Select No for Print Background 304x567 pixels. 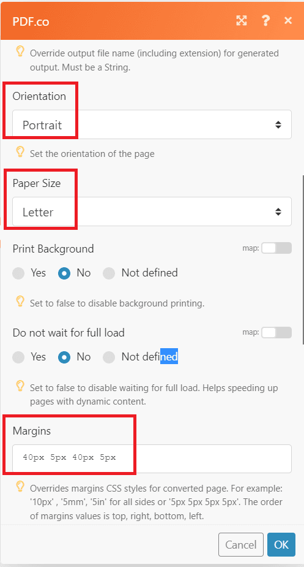pos(64,273)
